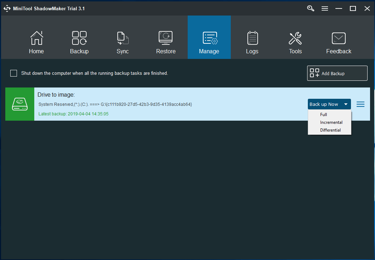
Task: Open the Feedback page
Action: point(339,42)
